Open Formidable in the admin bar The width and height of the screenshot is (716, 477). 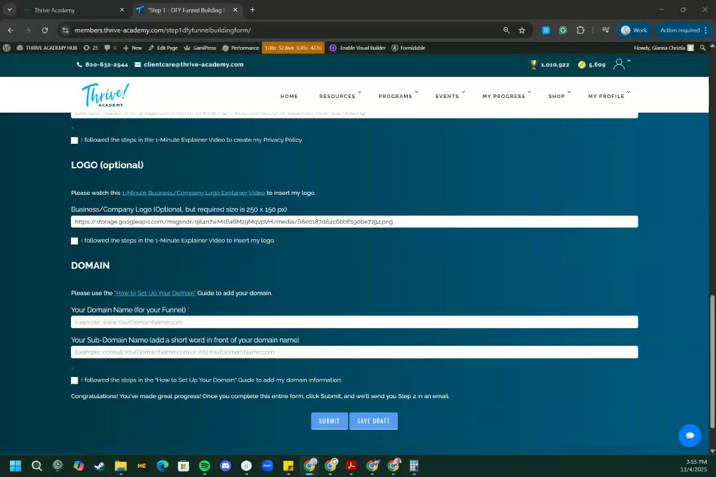[408, 48]
